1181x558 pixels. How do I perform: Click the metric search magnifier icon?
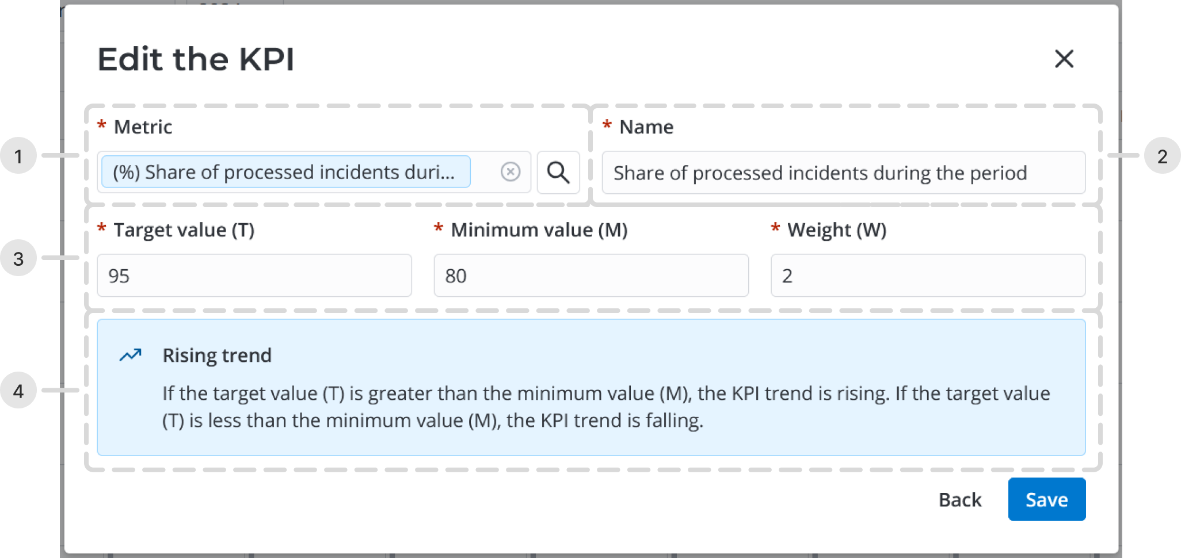558,172
